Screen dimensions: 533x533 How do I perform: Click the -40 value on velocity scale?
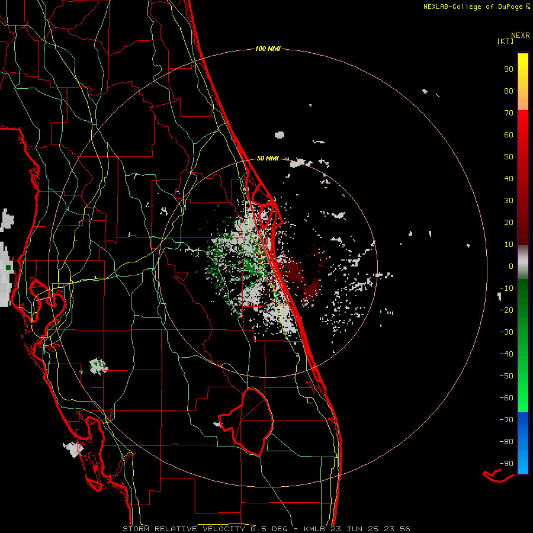tap(506, 354)
